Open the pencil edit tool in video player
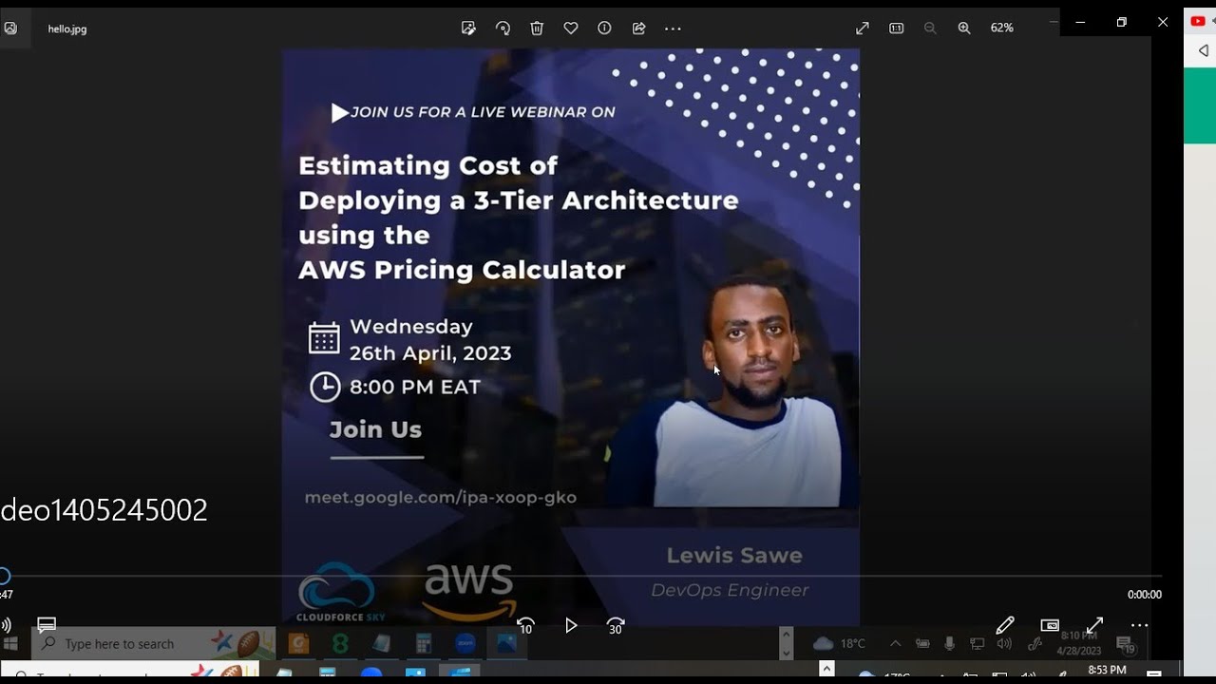Viewport: 1216px width, 684px height. pyautogui.click(x=1005, y=625)
